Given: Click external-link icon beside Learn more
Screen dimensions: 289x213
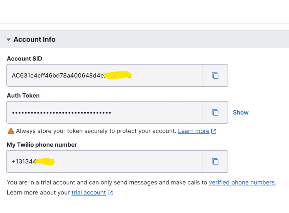Looking at the screenshot, I should 214,131.
